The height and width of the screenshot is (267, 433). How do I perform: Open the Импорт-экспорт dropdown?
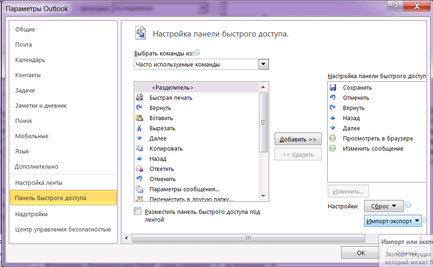[393, 221]
